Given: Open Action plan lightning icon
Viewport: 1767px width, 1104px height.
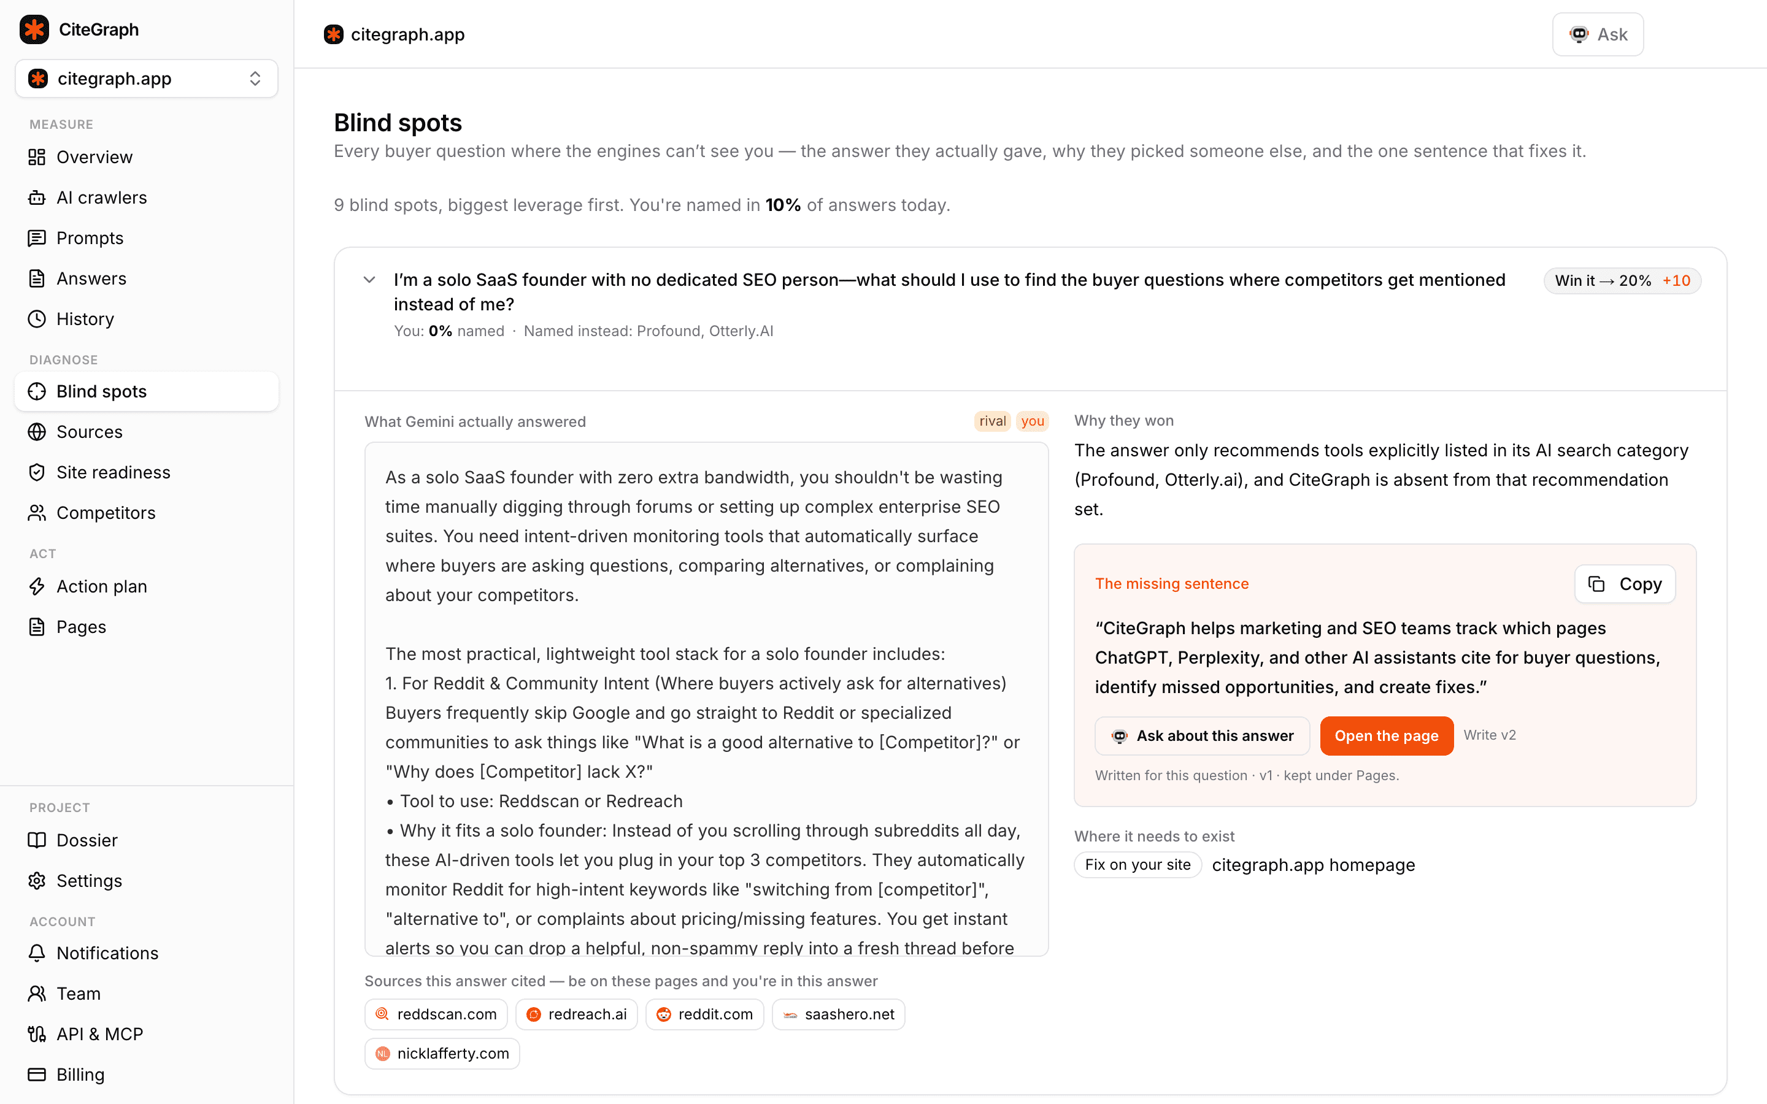Looking at the screenshot, I should click(37, 586).
